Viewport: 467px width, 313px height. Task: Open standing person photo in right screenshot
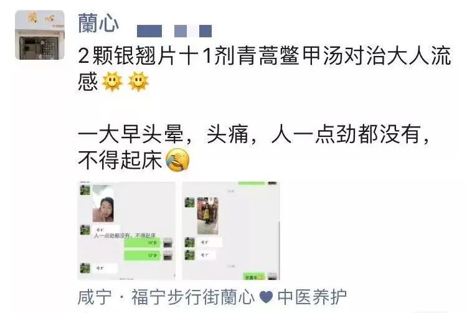coord(207,215)
